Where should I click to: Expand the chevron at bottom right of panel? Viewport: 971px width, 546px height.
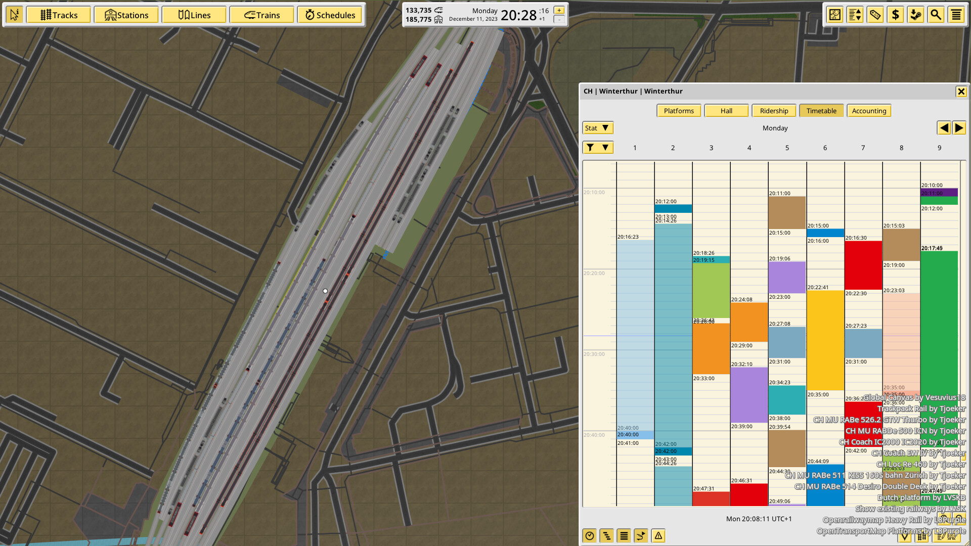904,538
